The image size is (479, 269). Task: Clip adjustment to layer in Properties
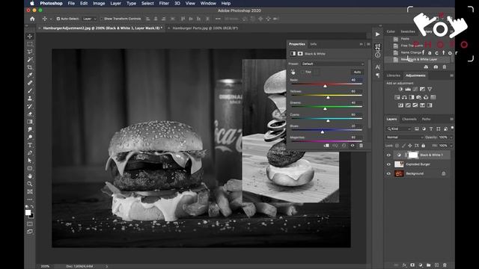[x=326, y=146]
